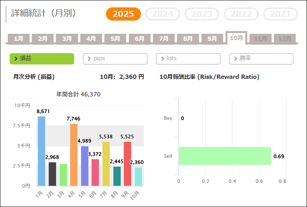Click the 12月 month tab
The image size is (307, 207).
(285, 39)
